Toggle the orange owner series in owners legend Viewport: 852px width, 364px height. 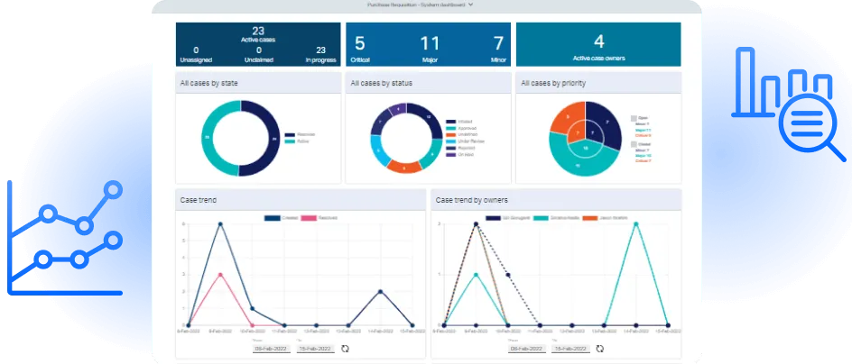606,217
